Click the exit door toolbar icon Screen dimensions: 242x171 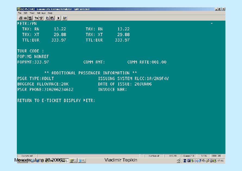[65, 18]
